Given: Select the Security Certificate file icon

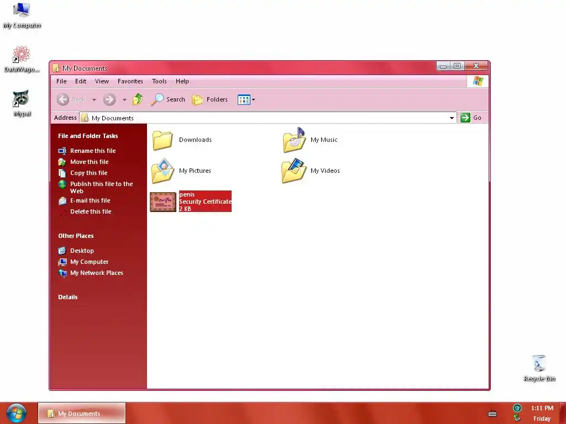Looking at the screenshot, I should 163,202.
